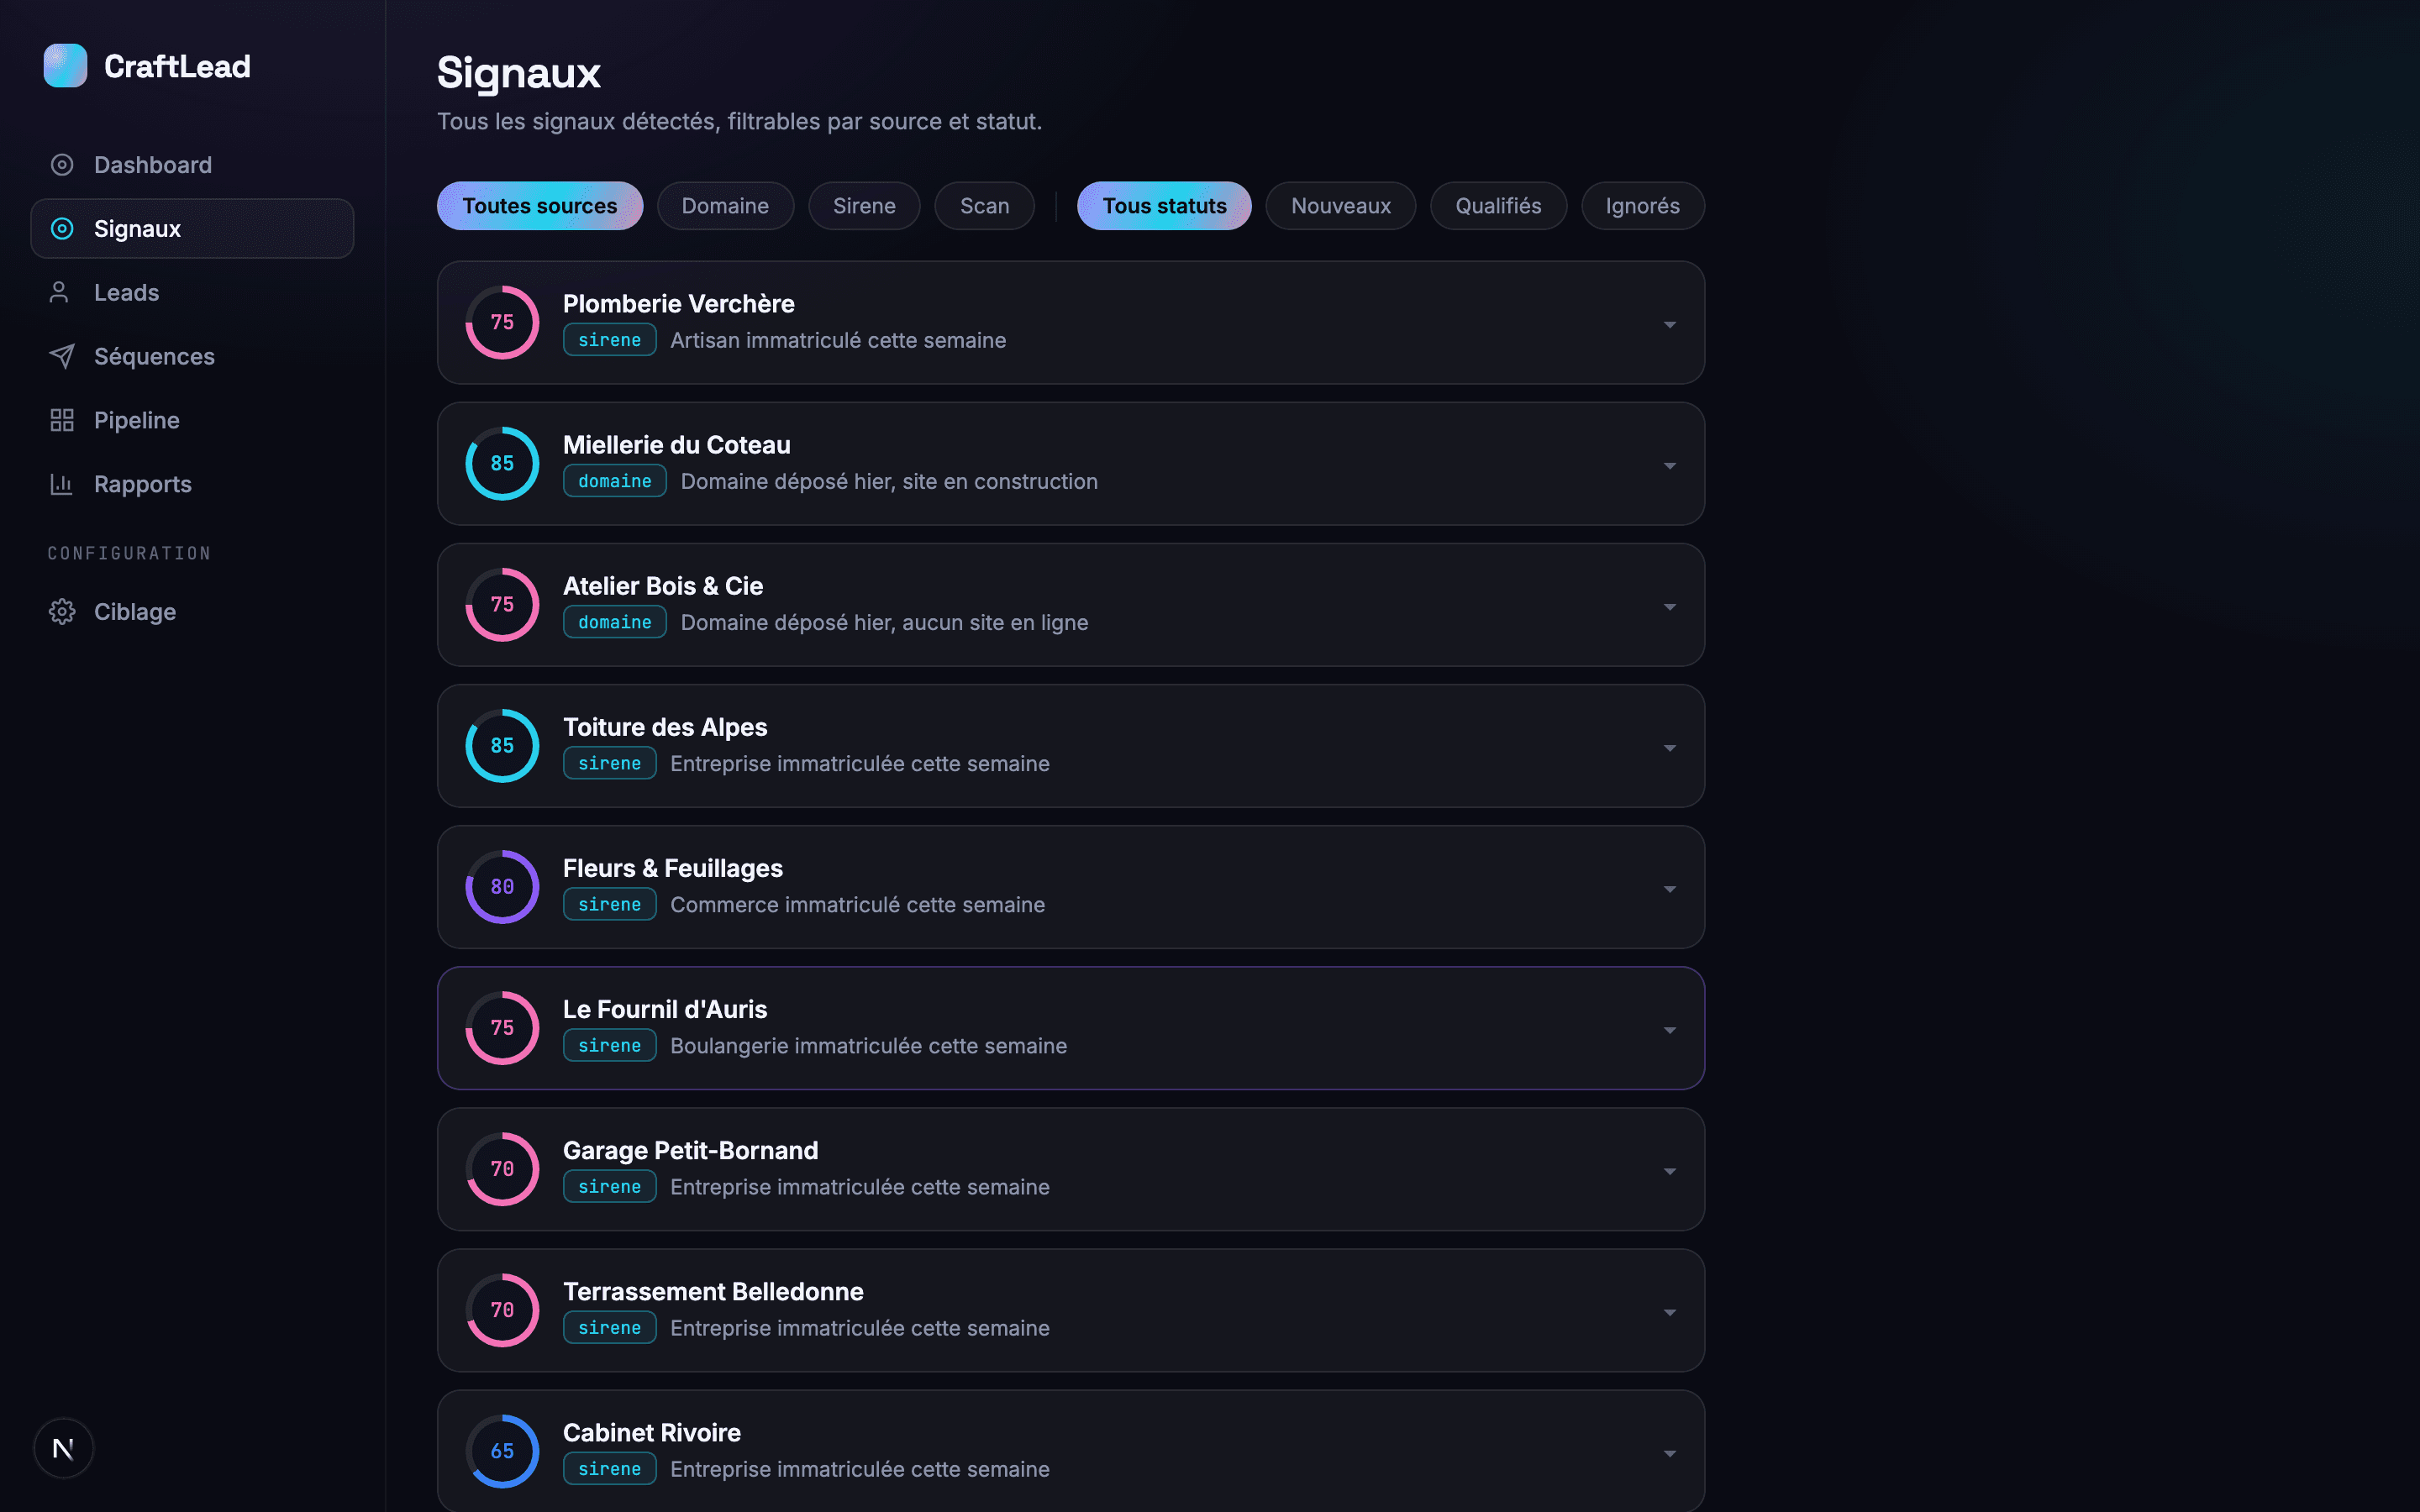Click the Ignorés filter button
Viewport: 2420px width, 1512px height.
click(x=1642, y=206)
